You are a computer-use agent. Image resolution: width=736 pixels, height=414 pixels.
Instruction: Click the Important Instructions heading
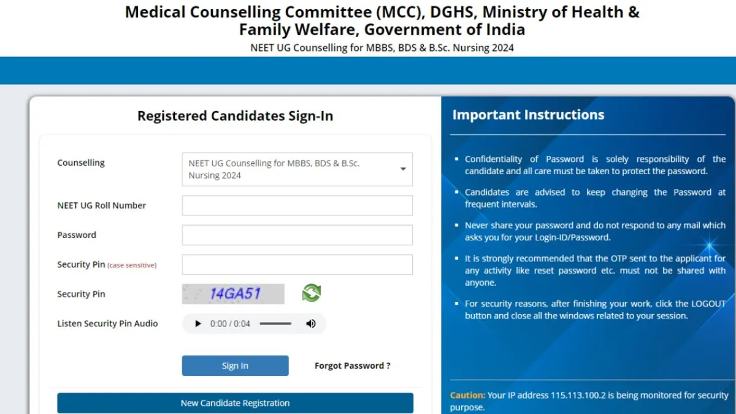[528, 115]
